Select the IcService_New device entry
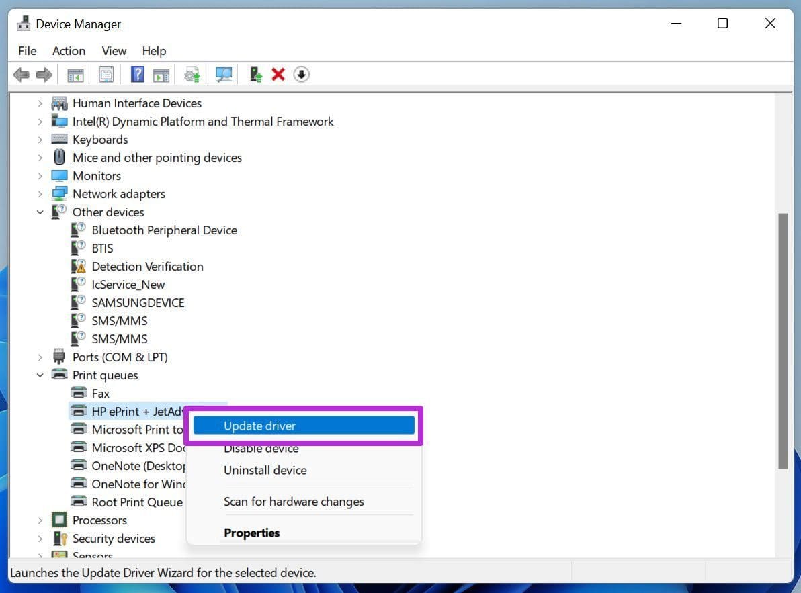 [128, 284]
